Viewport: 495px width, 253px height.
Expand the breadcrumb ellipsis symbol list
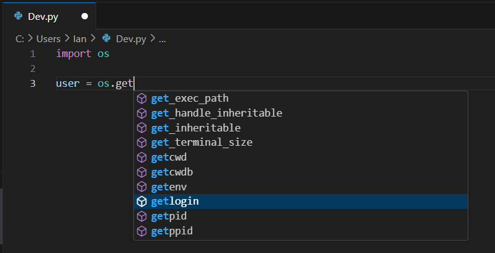tap(163, 38)
